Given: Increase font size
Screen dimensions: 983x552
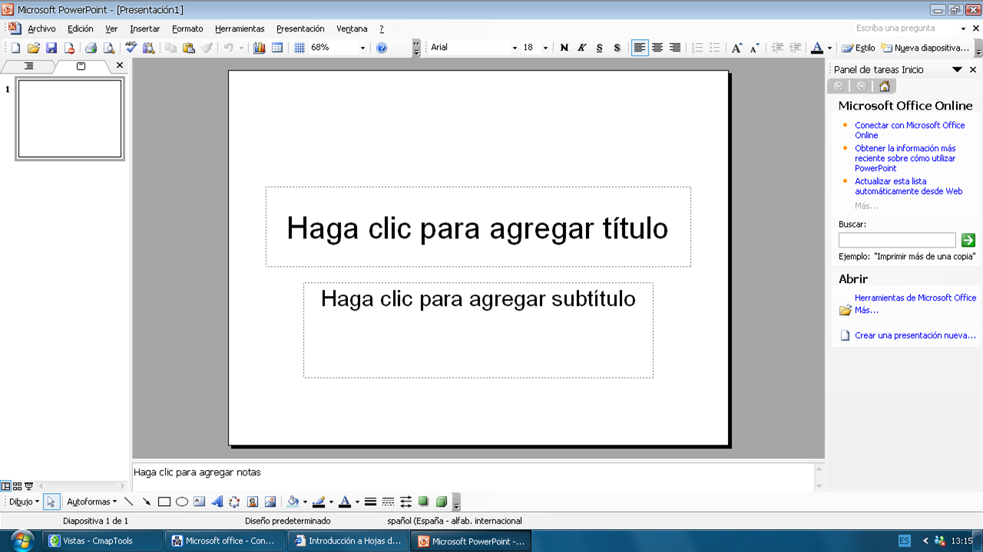Looking at the screenshot, I should point(736,48).
